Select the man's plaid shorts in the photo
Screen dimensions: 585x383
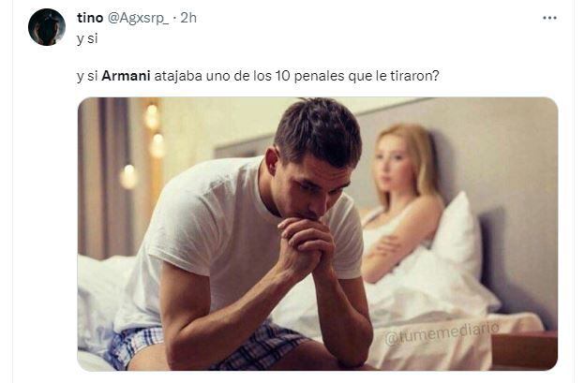(209, 346)
